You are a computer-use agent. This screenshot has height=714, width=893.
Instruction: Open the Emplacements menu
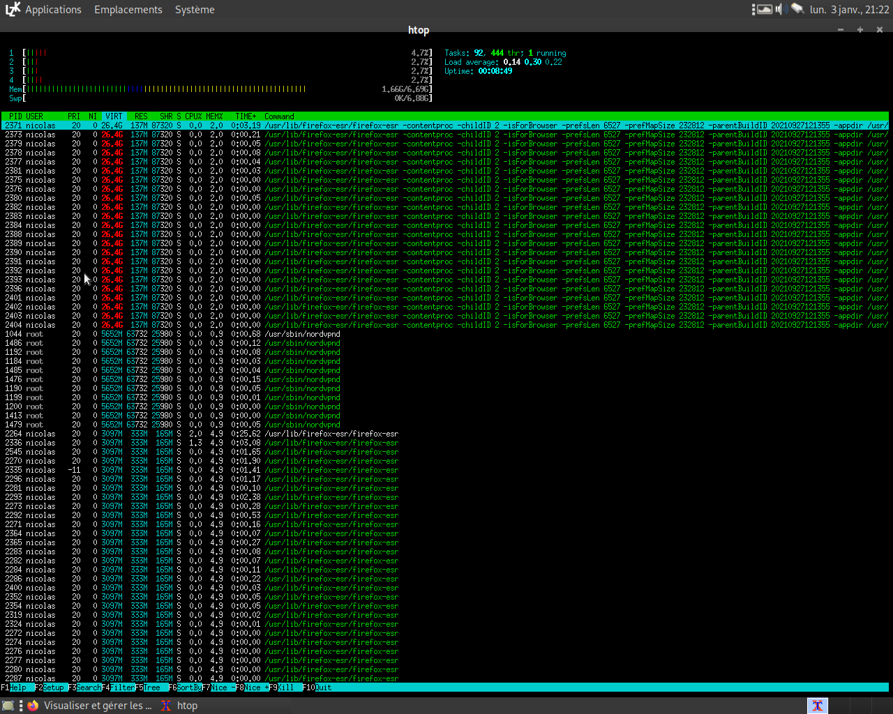[128, 10]
